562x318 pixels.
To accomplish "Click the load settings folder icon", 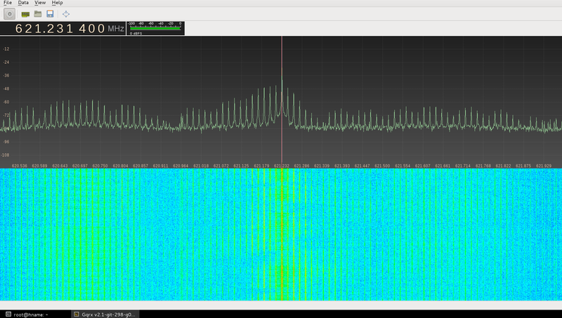I will point(38,14).
